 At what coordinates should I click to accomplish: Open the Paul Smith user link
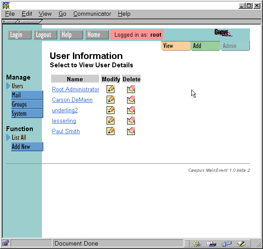point(66,131)
